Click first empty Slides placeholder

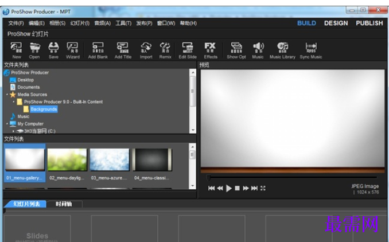(37, 228)
